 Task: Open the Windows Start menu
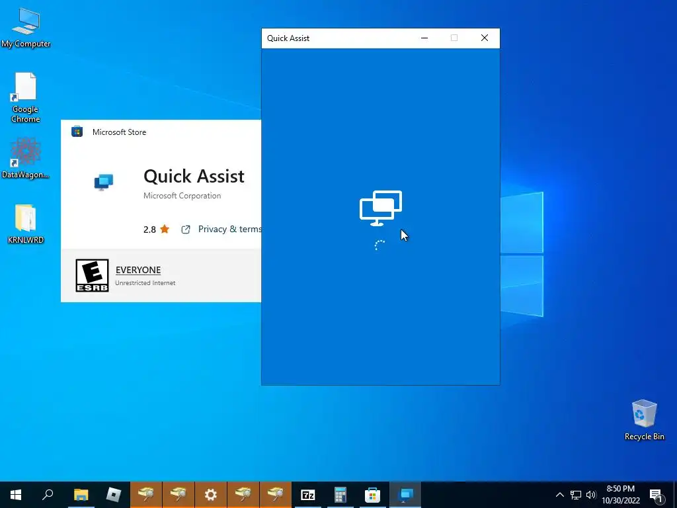coord(16,495)
